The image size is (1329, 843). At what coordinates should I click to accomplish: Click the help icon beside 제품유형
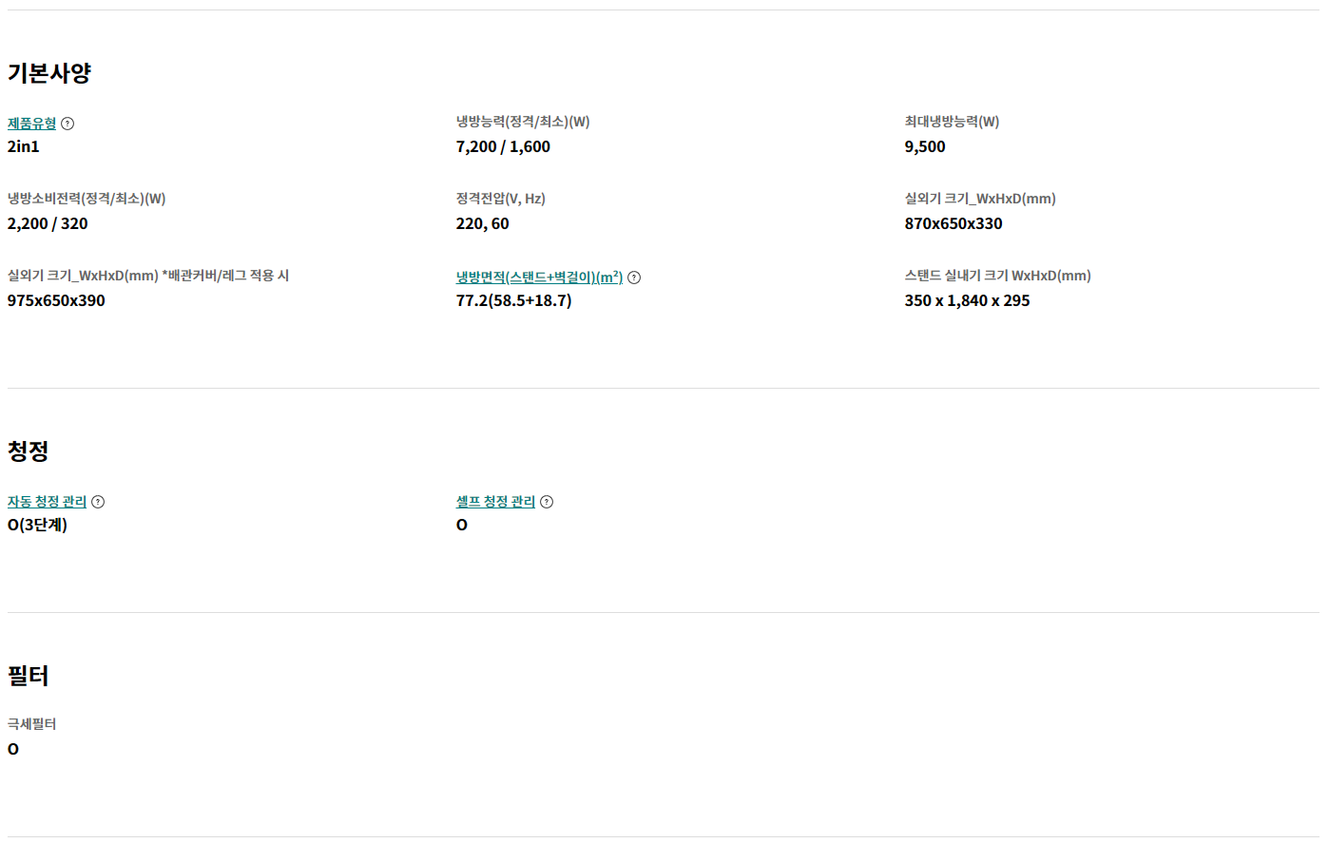(x=67, y=124)
